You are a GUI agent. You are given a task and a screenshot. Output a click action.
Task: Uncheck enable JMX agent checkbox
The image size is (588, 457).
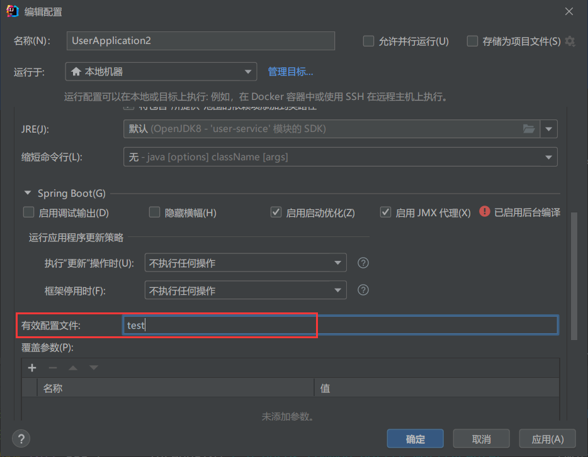pyautogui.click(x=385, y=212)
